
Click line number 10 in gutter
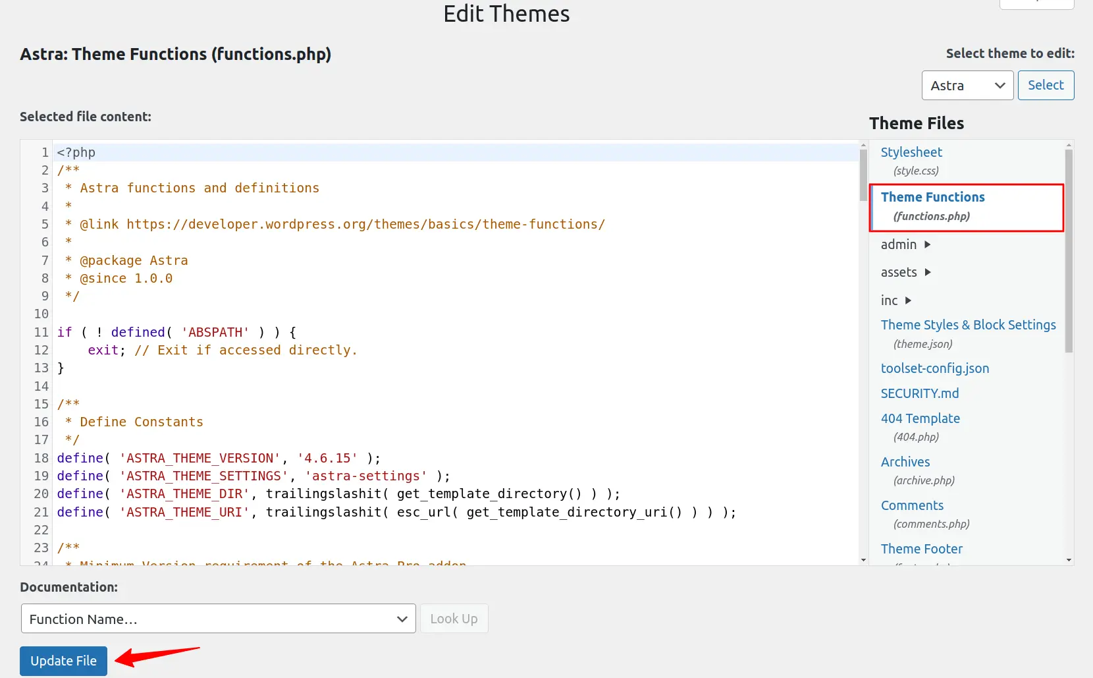click(41, 314)
